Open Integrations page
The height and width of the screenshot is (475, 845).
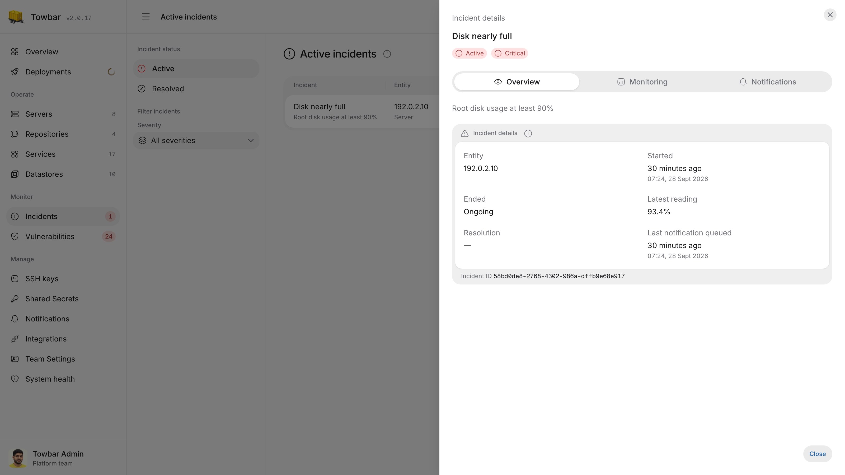[63, 339]
